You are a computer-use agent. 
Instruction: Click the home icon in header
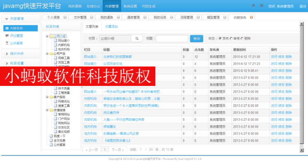[253, 6]
